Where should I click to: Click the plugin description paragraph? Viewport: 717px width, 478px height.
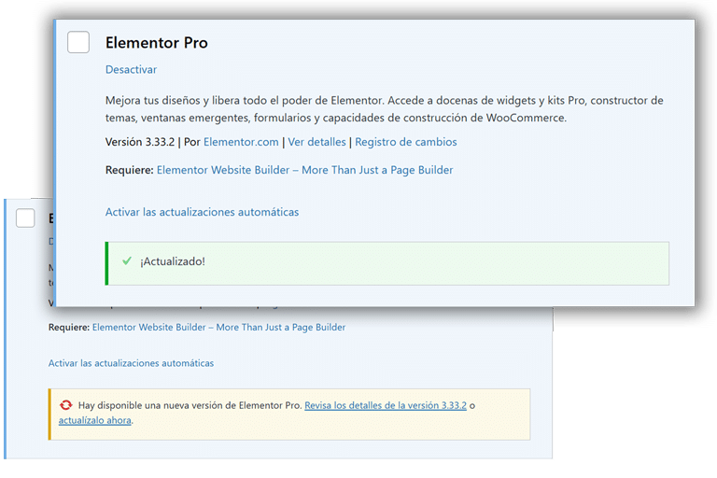click(x=384, y=109)
